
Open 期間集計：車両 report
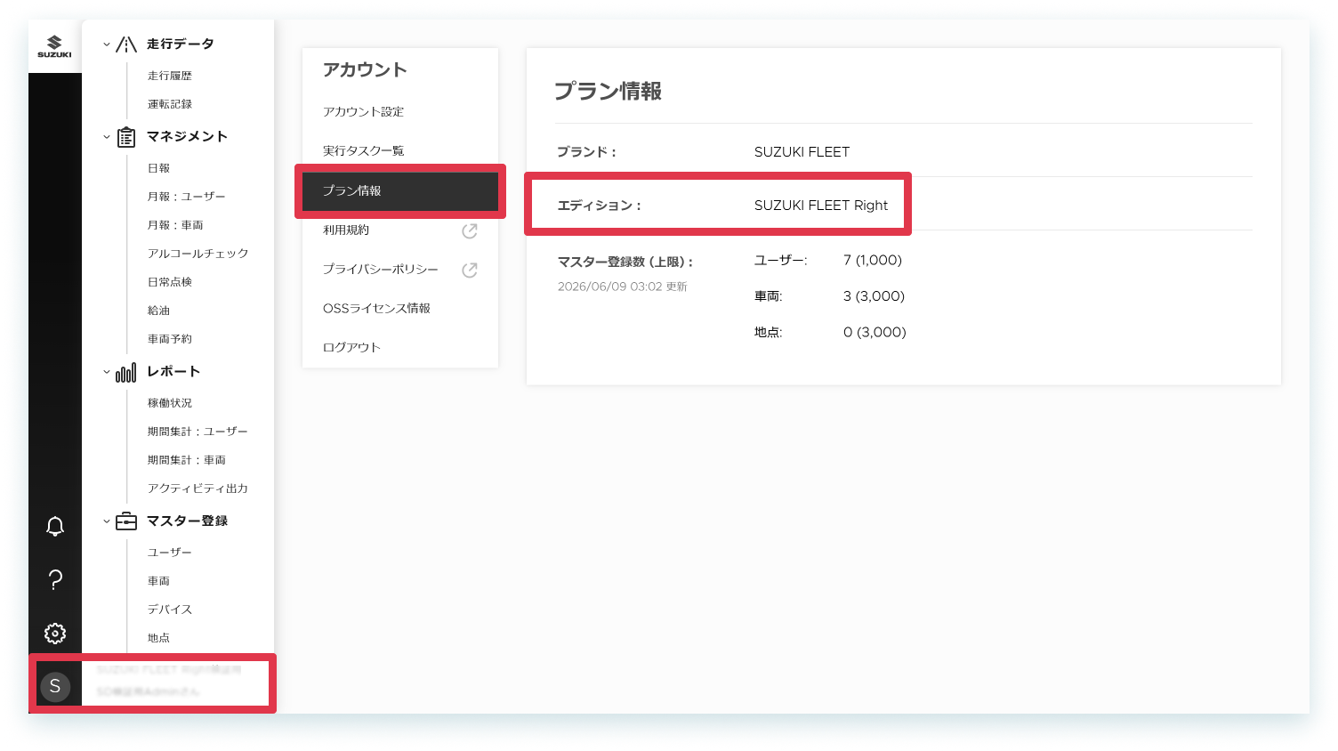coord(187,460)
